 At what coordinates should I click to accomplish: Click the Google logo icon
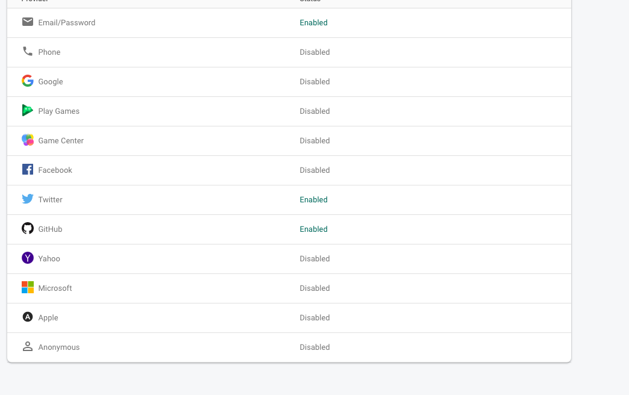[28, 81]
